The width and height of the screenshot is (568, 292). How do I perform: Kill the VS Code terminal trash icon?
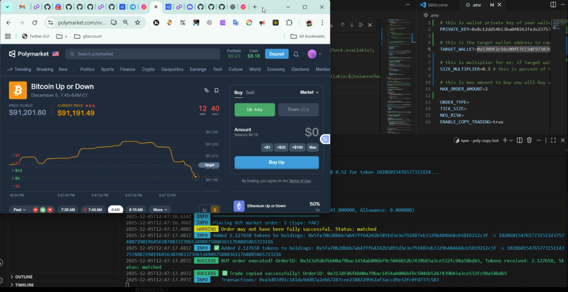[x=529, y=141]
